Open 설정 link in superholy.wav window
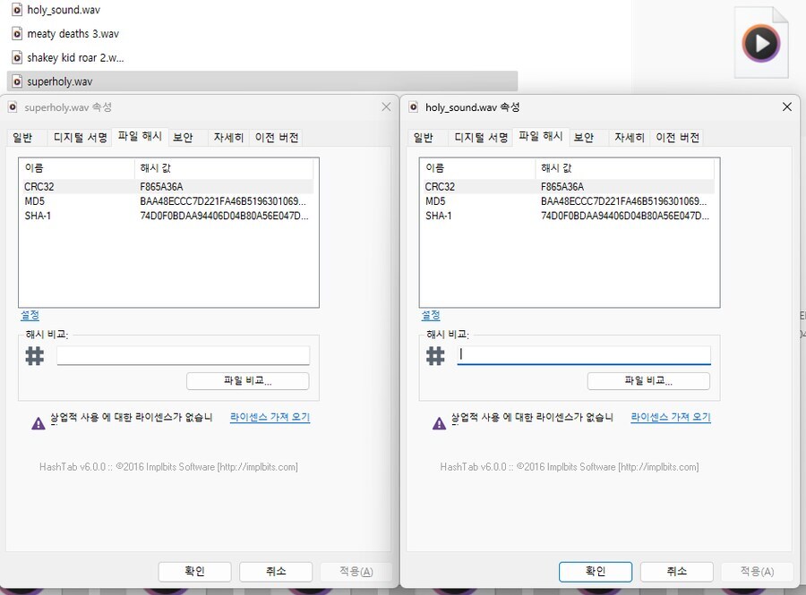This screenshot has width=806, height=595. [30, 315]
